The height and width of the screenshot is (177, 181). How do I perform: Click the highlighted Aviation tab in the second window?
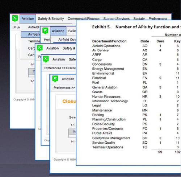[x=58, y=31]
